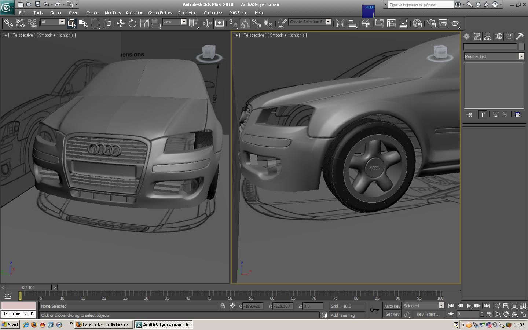528x330 pixels.
Task: Open the Animation menu
Action: [134, 13]
